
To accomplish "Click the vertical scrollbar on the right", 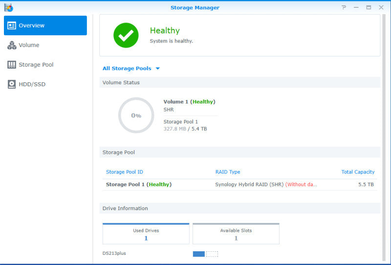I will (384, 137).
